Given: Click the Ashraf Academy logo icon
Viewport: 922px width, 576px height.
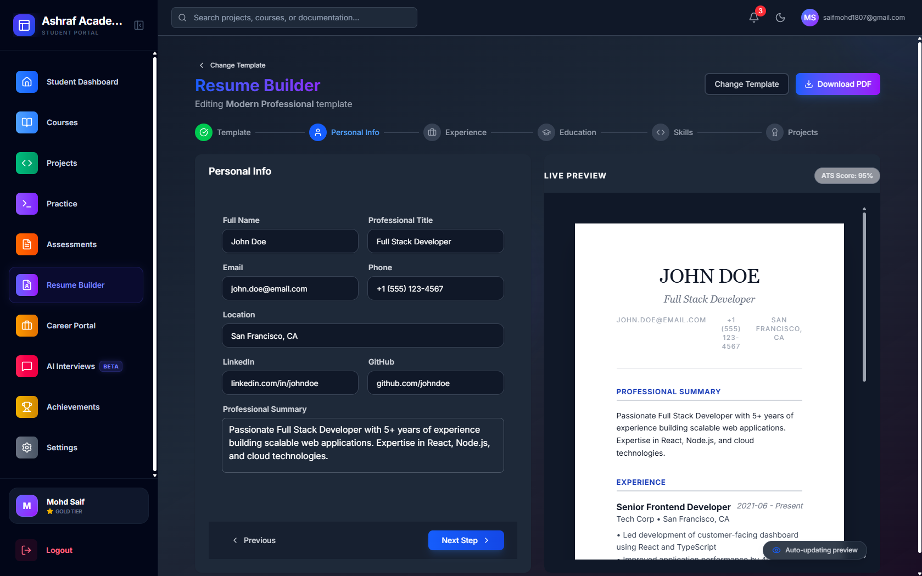Looking at the screenshot, I should [24, 25].
